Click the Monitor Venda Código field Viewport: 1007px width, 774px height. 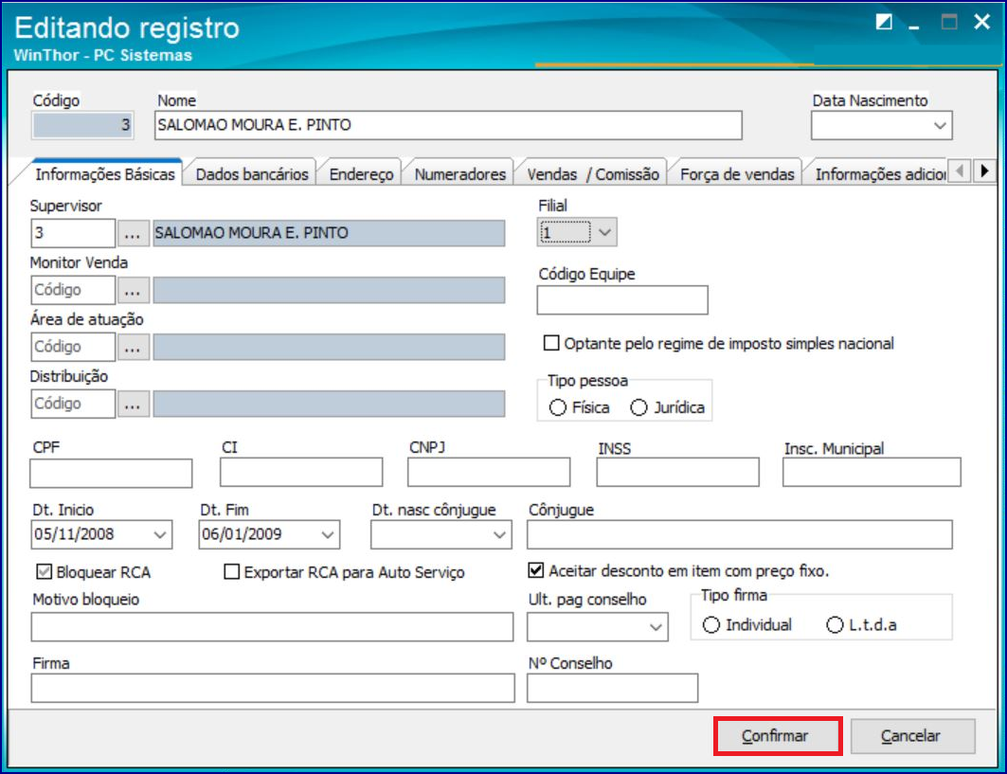tap(73, 290)
